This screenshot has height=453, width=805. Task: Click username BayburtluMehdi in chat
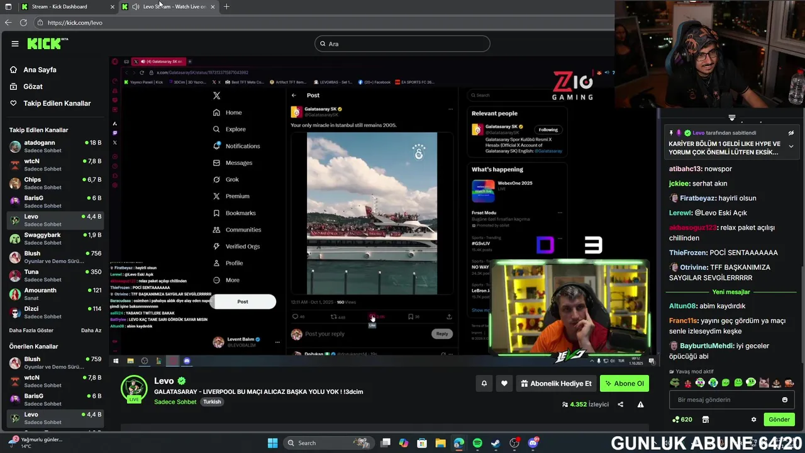click(x=707, y=346)
